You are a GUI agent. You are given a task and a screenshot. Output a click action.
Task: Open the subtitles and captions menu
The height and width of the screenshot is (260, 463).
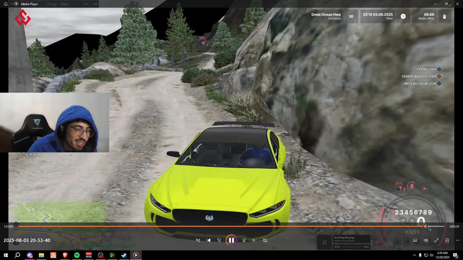415,240
